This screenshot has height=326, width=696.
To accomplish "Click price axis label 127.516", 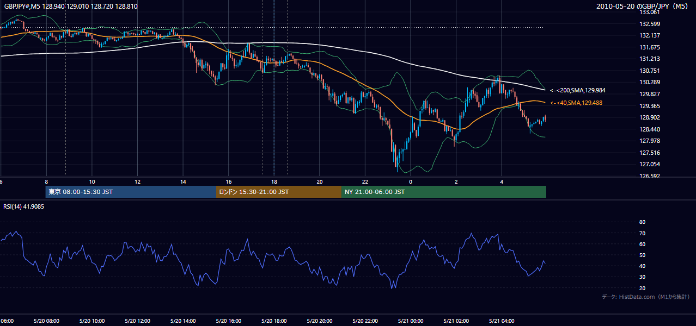I will tap(650, 153).
